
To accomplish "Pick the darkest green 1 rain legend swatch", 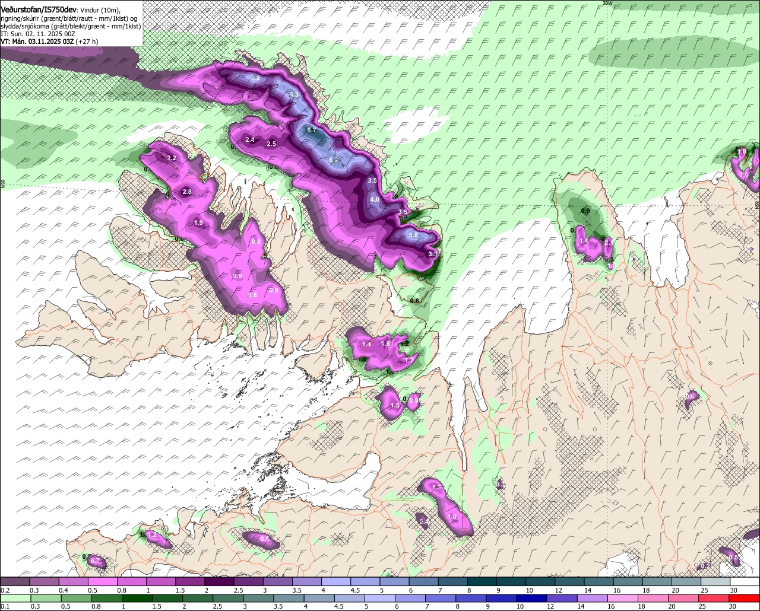I will pos(138,598).
